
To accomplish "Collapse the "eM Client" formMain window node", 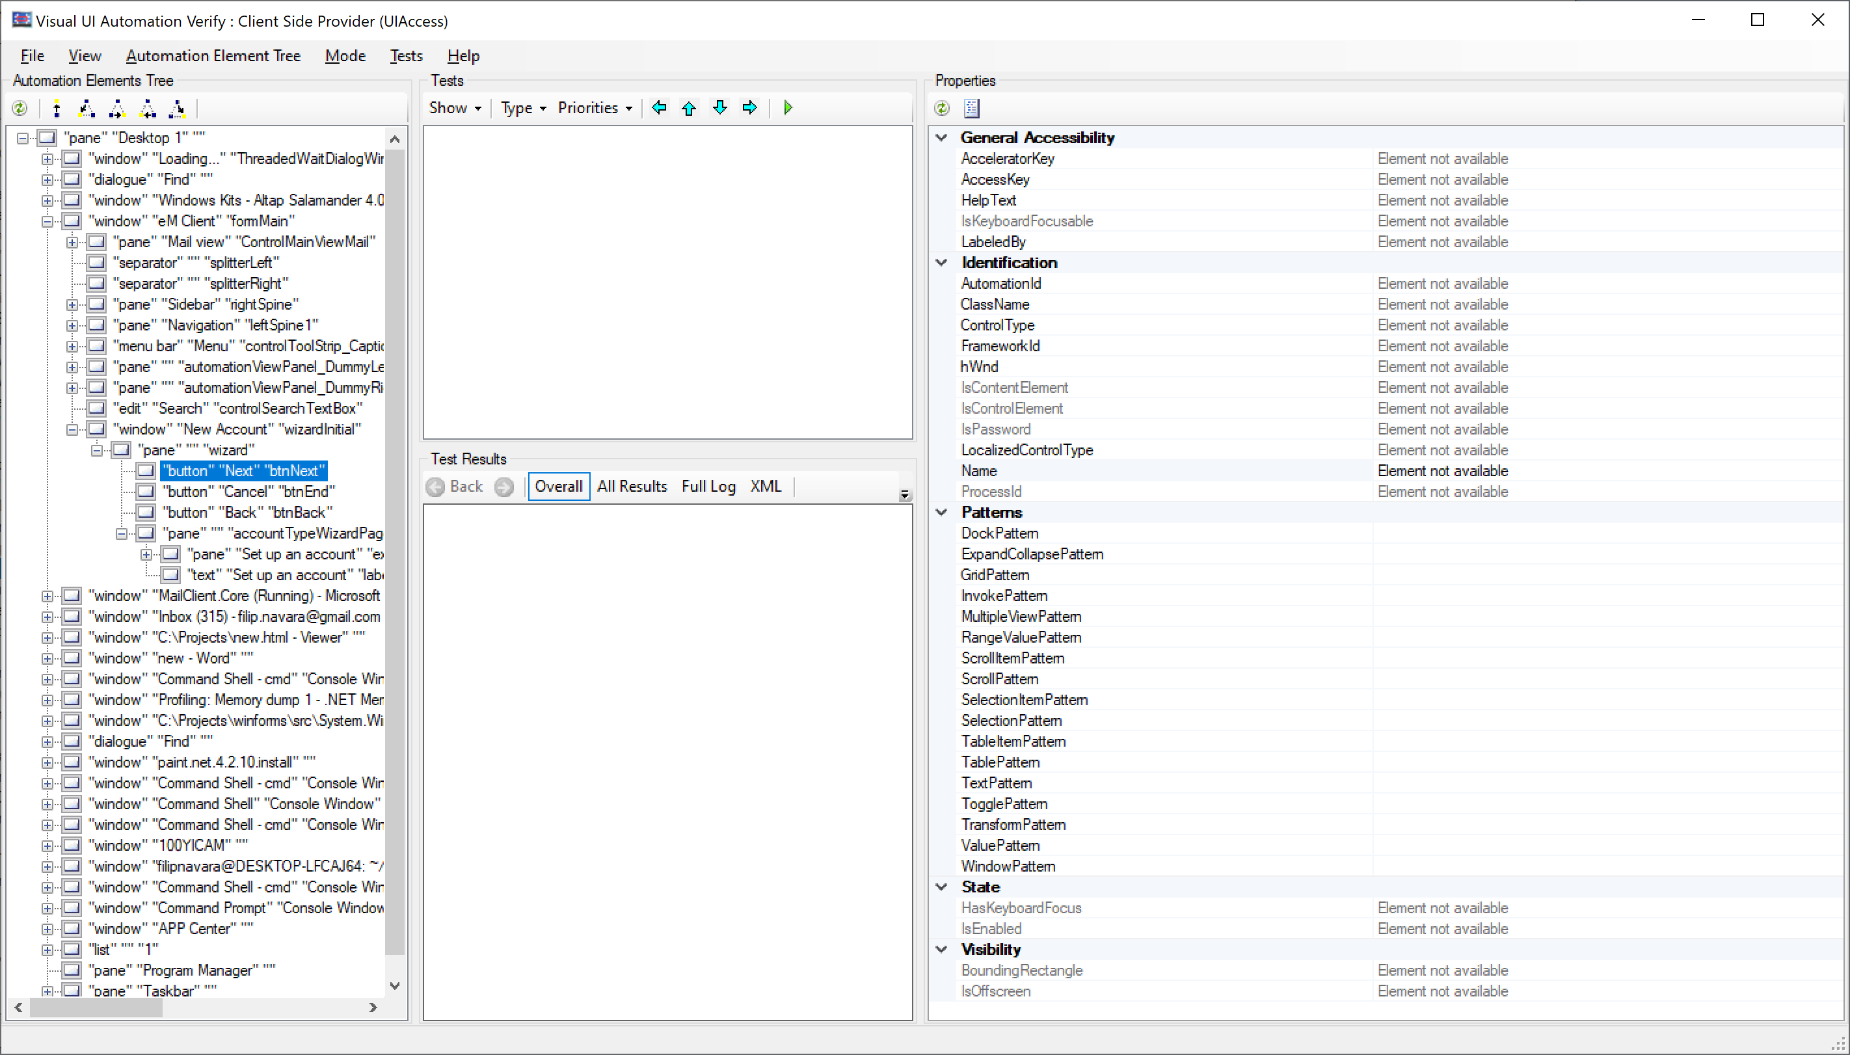I will coord(47,221).
